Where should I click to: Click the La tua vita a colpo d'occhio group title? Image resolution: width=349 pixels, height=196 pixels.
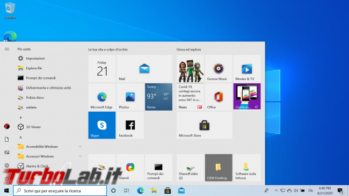[108, 49]
